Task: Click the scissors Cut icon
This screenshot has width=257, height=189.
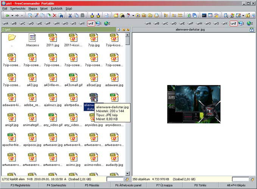Action: pyautogui.click(x=70, y=15)
